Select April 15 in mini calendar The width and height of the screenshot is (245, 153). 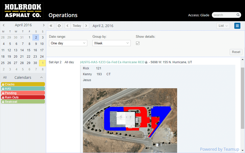(29, 50)
